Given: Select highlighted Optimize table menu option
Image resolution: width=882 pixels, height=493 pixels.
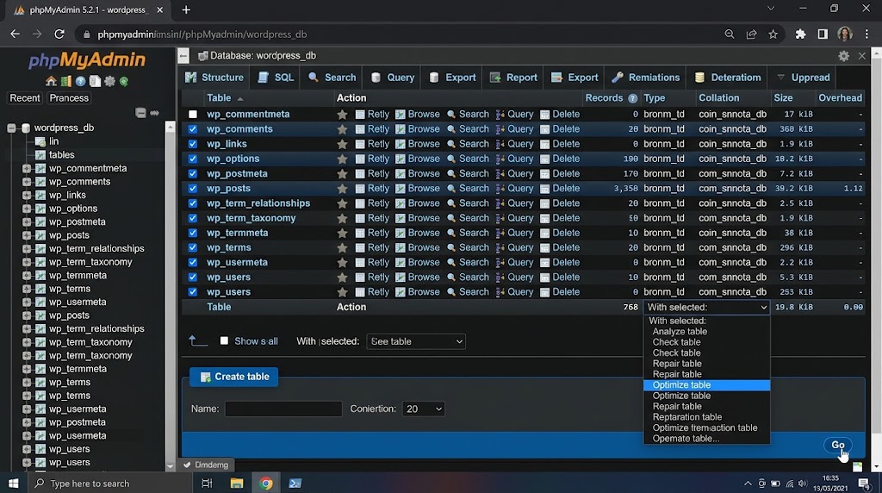Looking at the screenshot, I should (706, 385).
